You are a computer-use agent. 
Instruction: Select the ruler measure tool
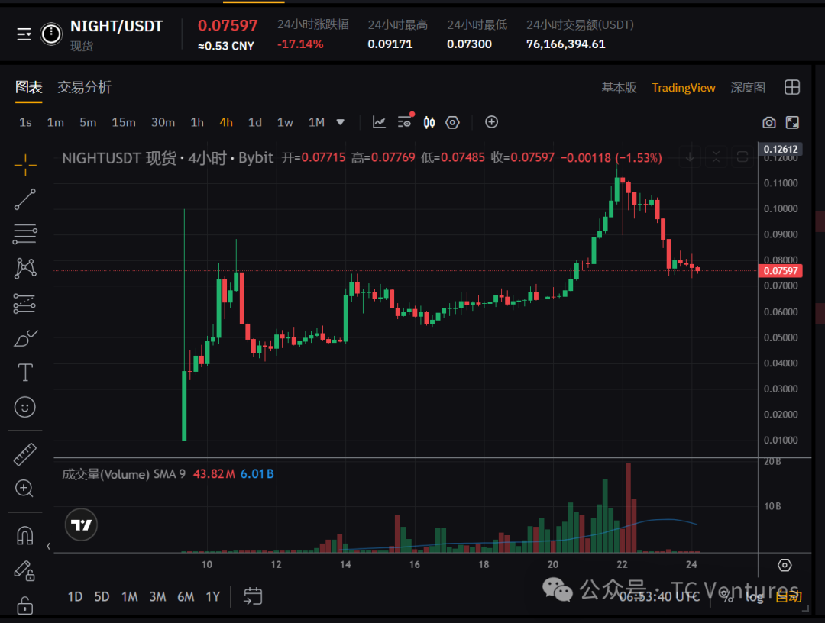[24, 454]
